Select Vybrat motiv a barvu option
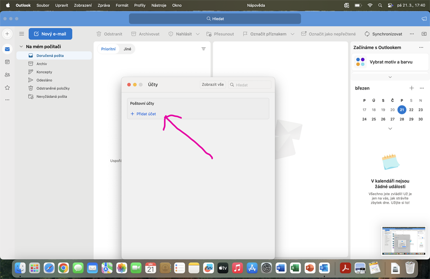Viewport: 430px width, 279px height. click(x=390, y=62)
